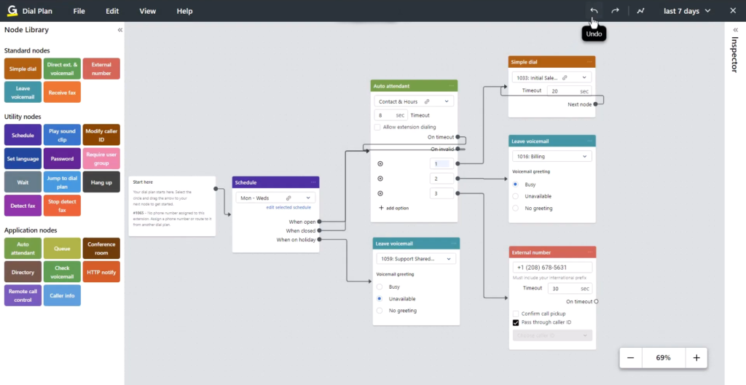
Task: Select Busy greeting for Support Shared voicemail
Action: point(380,287)
